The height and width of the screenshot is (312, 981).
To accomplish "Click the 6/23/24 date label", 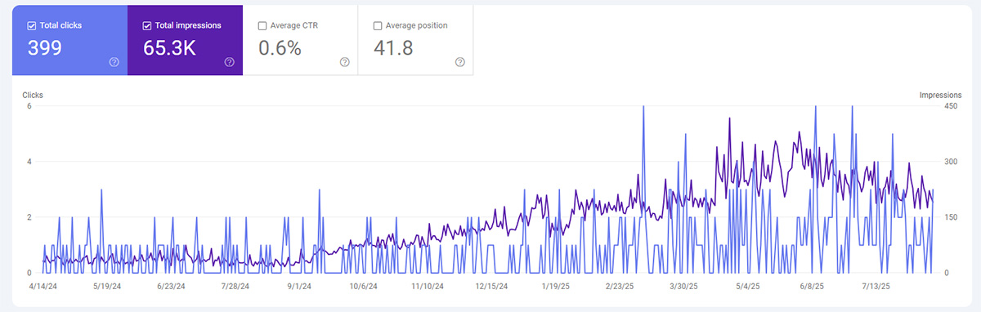I will pos(170,287).
